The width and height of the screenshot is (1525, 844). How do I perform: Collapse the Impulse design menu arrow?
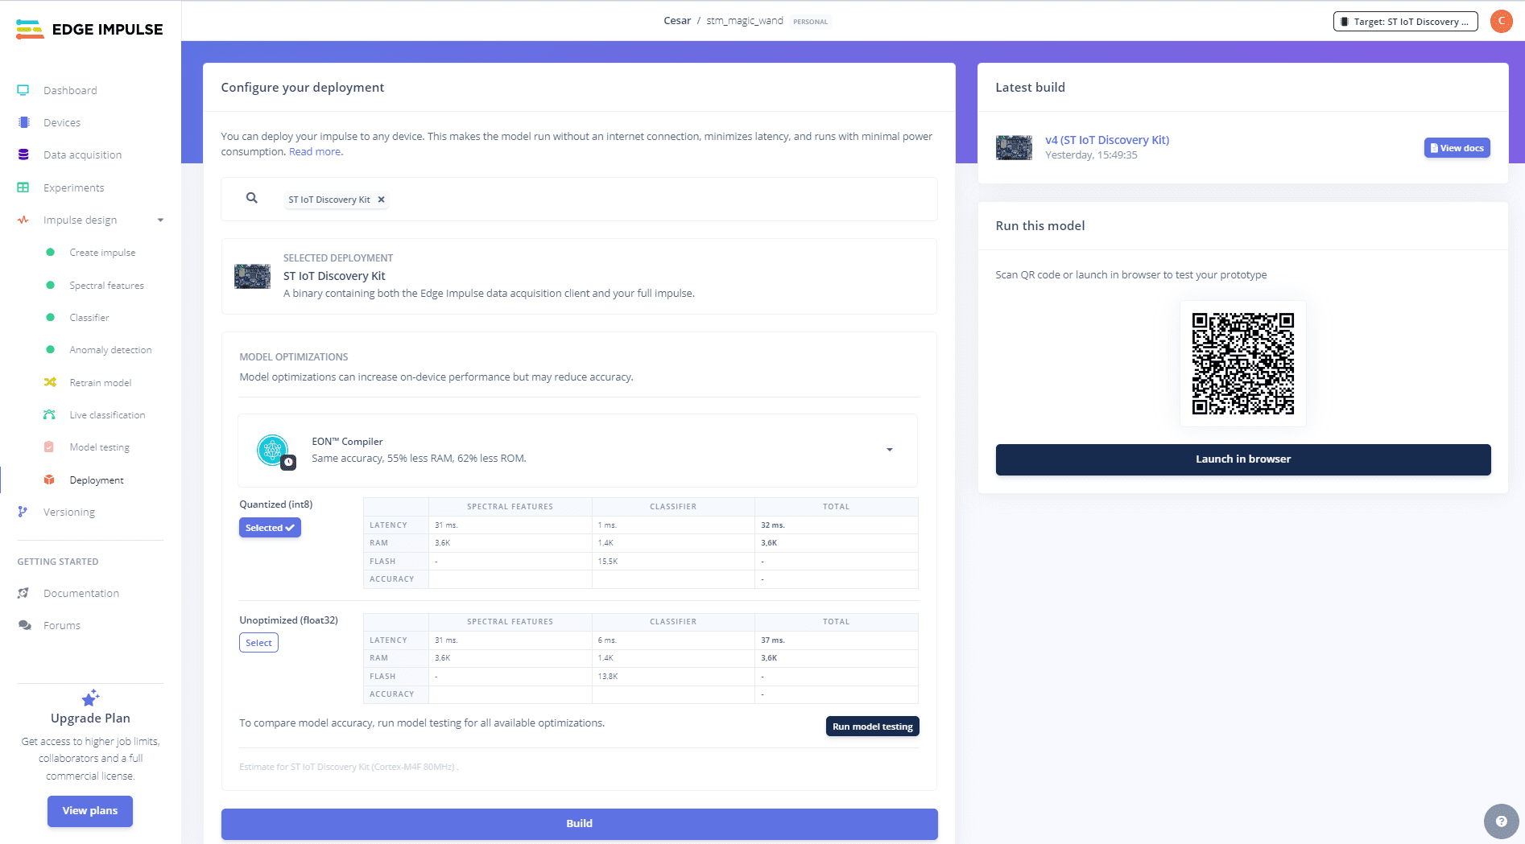tap(160, 220)
